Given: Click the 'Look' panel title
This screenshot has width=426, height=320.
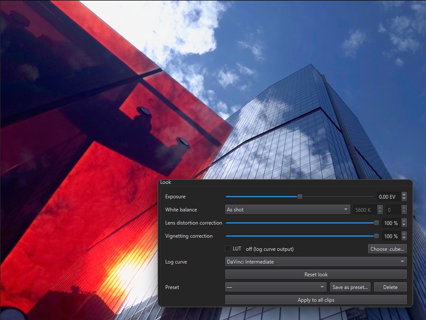Looking at the screenshot, I should click(166, 182).
